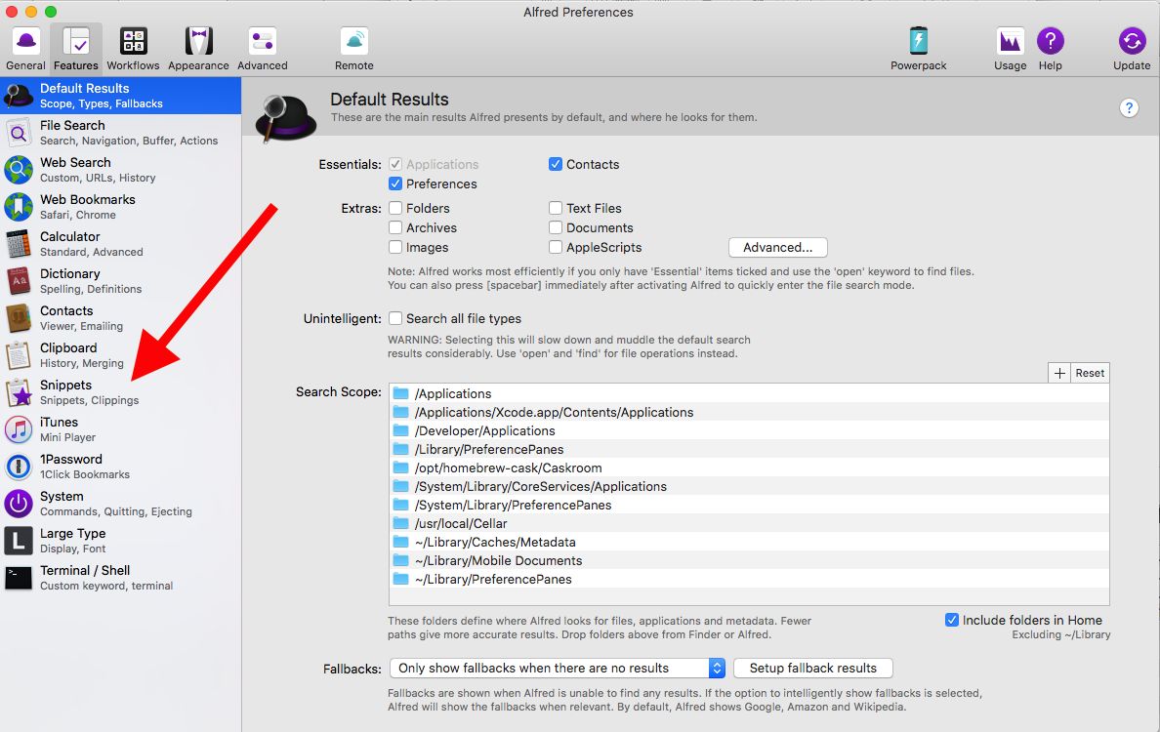
Task: Select the Contacts address book icon
Action: [x=19, y=319]
